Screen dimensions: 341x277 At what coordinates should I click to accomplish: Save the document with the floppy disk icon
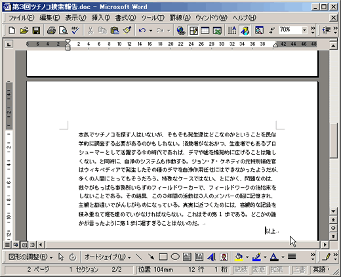tap(36, 30)
